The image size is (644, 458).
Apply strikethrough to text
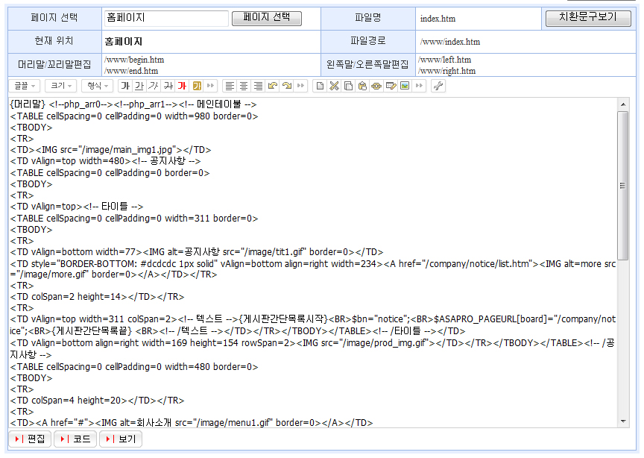tap(168, 86)
